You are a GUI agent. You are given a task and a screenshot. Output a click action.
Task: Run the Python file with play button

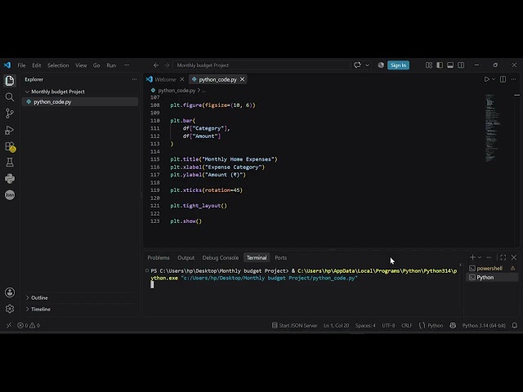click(x=487, y=79)
